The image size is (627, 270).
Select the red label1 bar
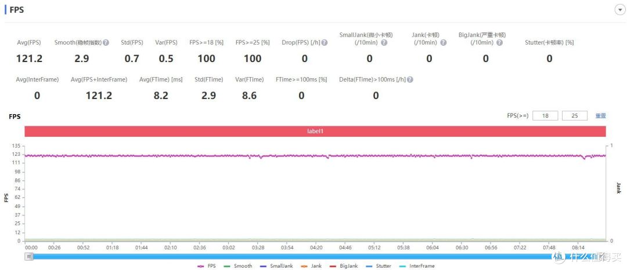click(315, 131)
